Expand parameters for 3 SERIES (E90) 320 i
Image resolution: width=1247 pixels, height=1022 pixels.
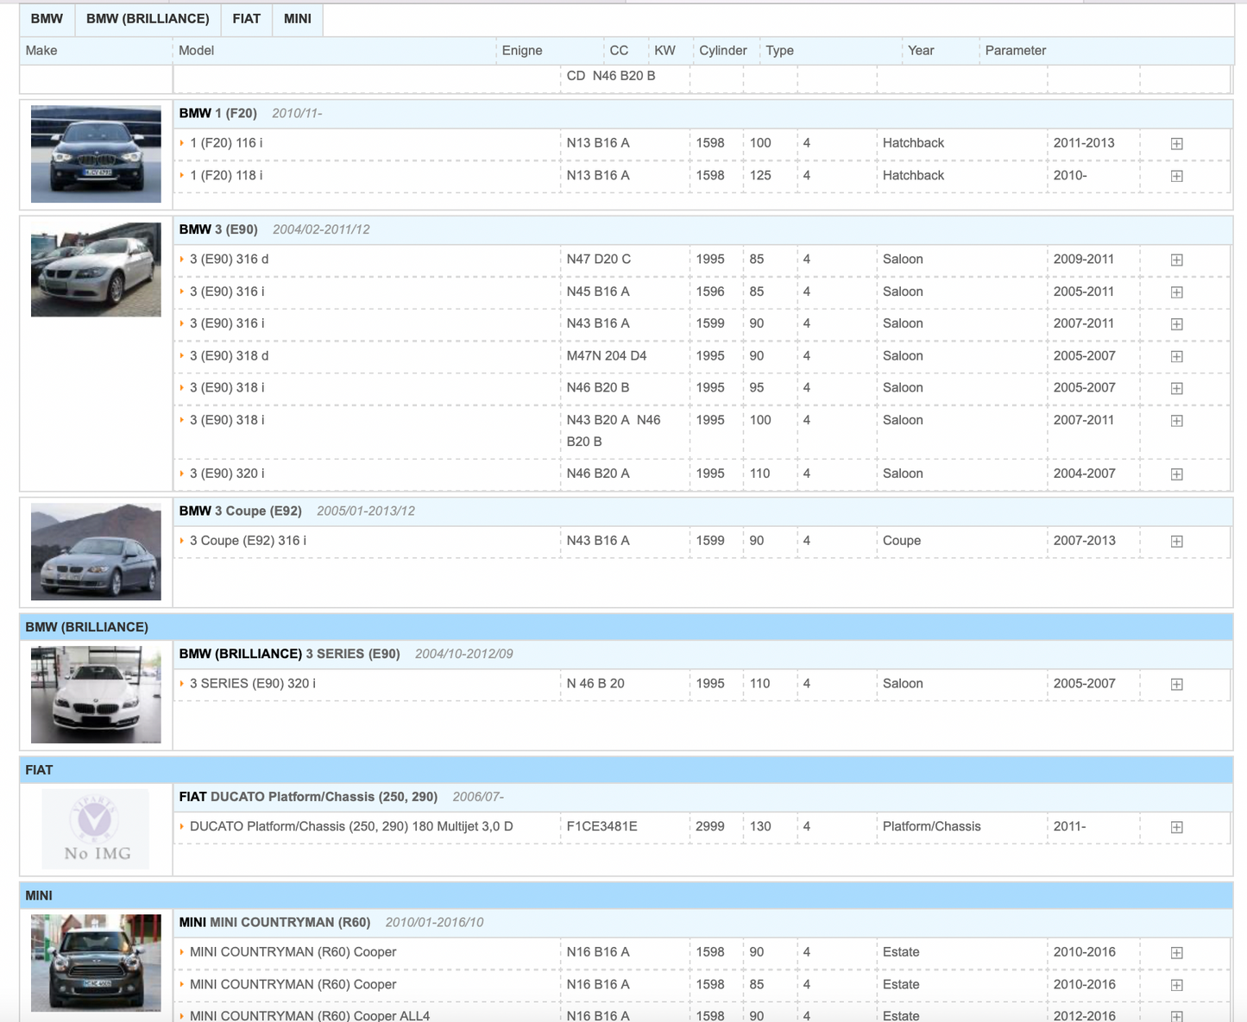click(x=1176, y=684)
